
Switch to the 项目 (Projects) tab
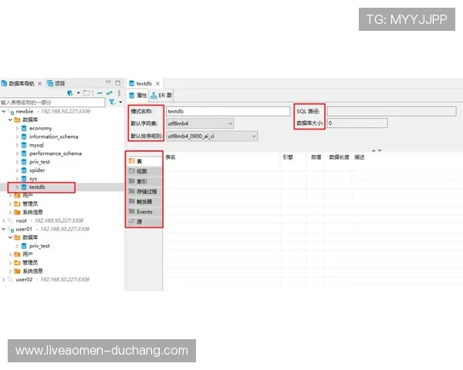[56, 83]
